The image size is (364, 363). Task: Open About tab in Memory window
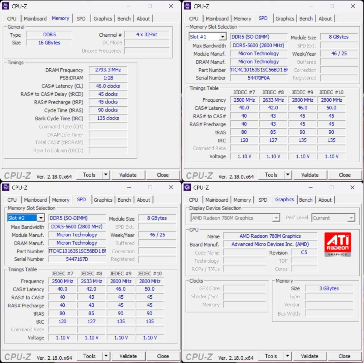tap(143, 19)
